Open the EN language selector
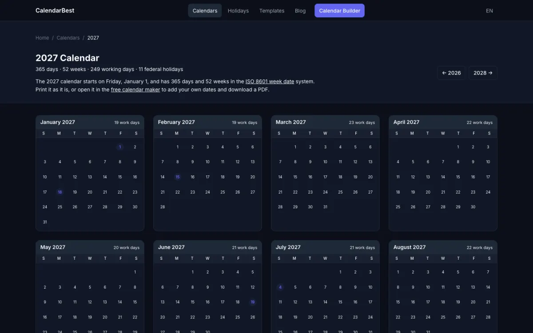The image size is (533, 333). [489, 11]
